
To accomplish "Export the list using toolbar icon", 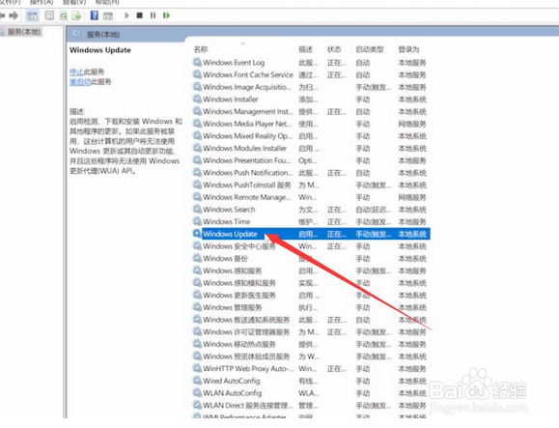I will point(76,15).
